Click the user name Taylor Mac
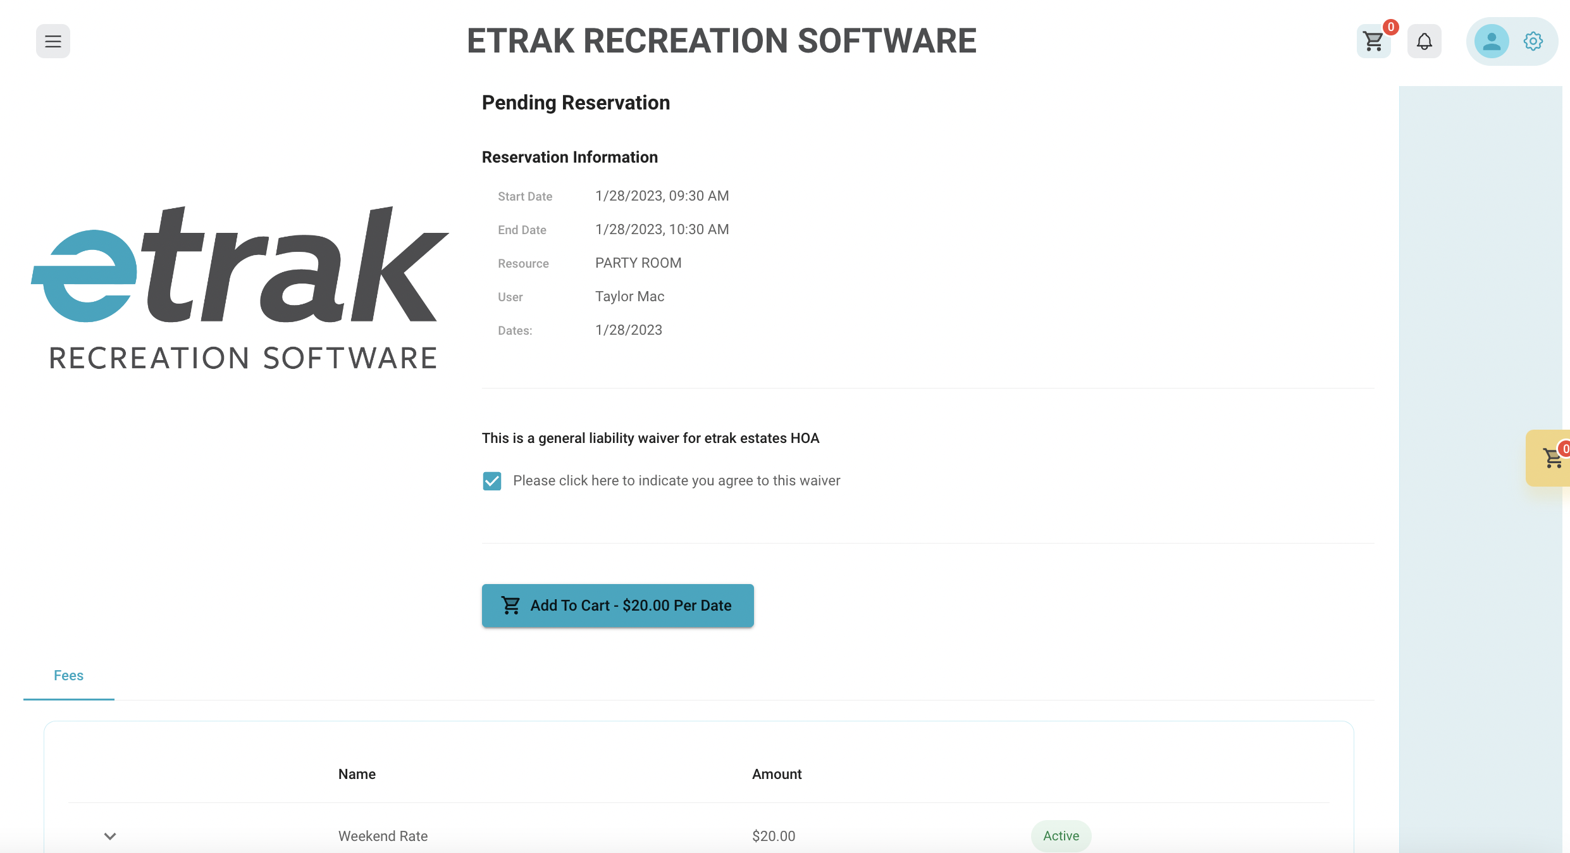This screenshot has width=1570, height=853. (x=630, y=297)
